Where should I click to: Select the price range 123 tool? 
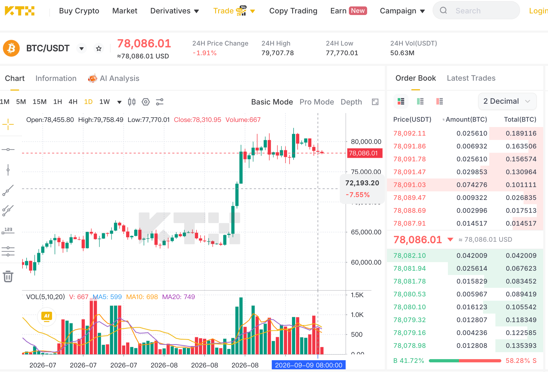[8, 231]
